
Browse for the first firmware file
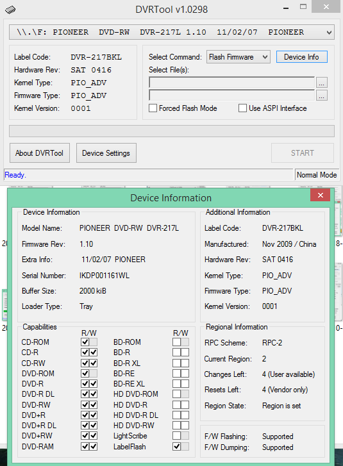[322, 82]
